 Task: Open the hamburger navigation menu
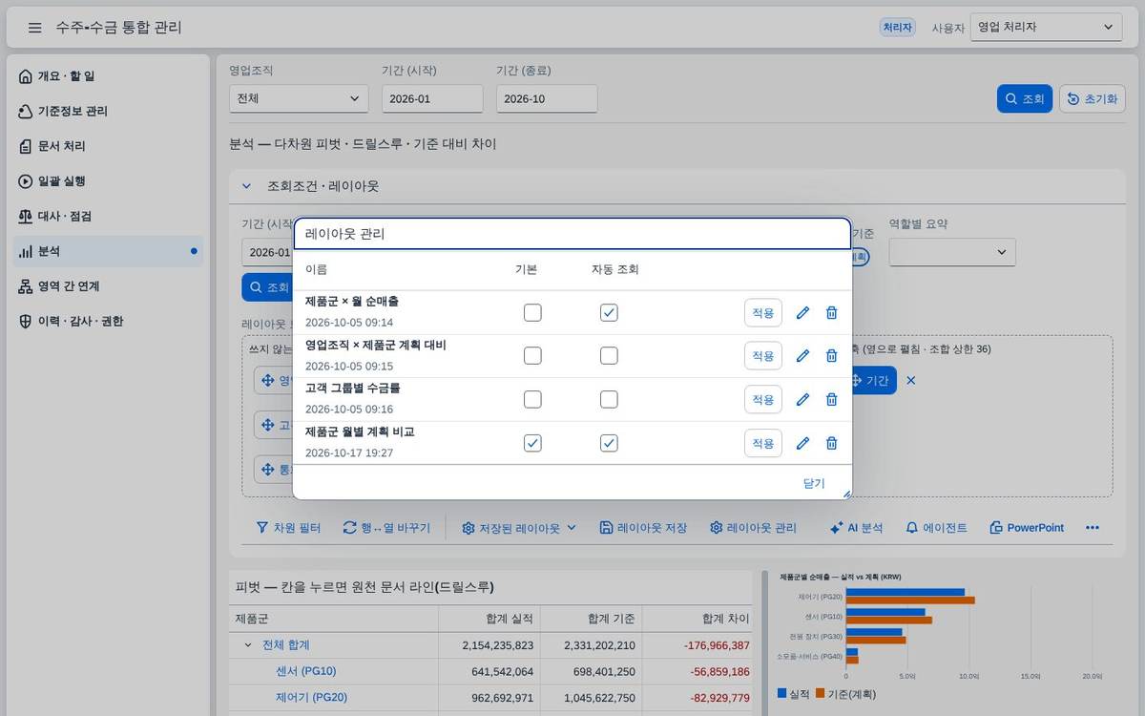(35, 28)
